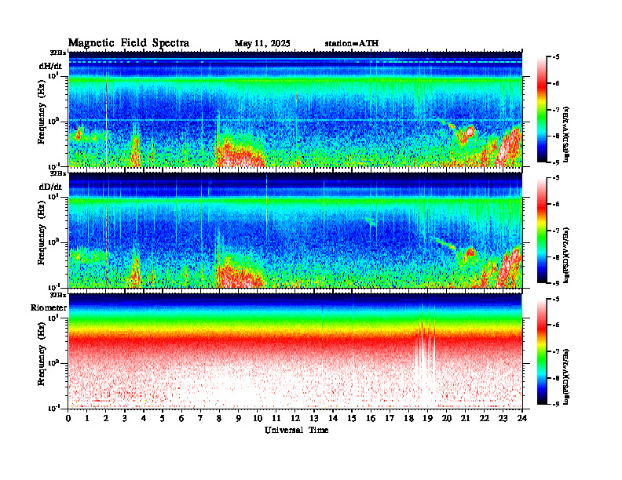Click the "Universal Time" axis title
This screenshot has height=480, width=622.
[296, 430]
